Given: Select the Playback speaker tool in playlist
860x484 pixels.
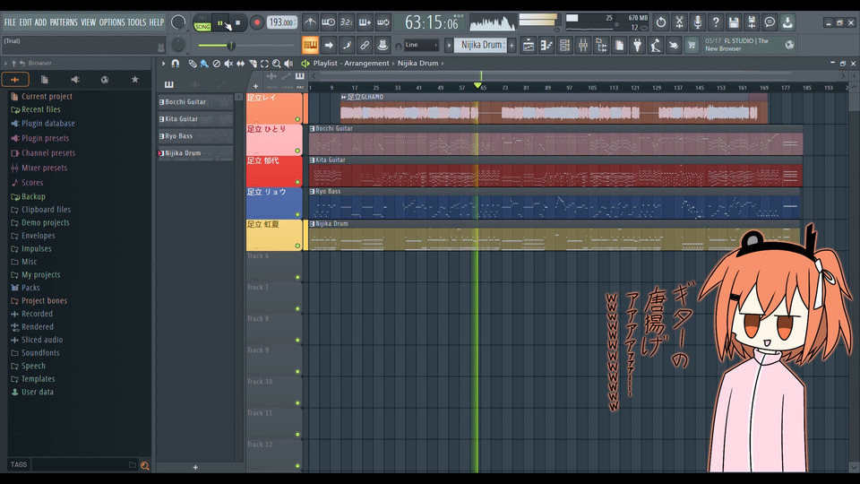Looking at the screenshot, I should point(288,64).
